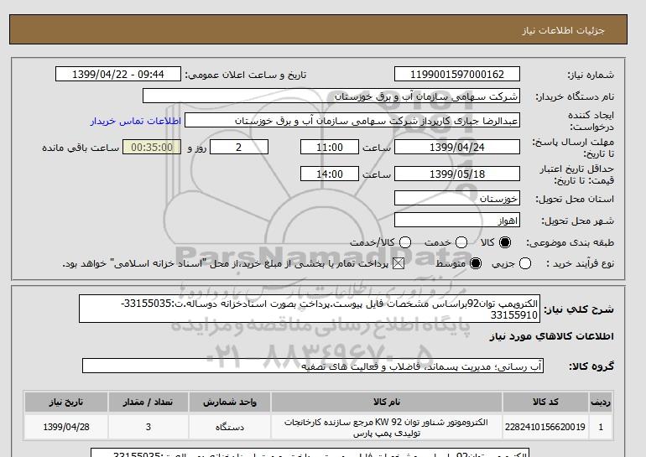The image size is (646, 457).
Task: Select the کالا radio button
Action: click(x=505, y=242)
